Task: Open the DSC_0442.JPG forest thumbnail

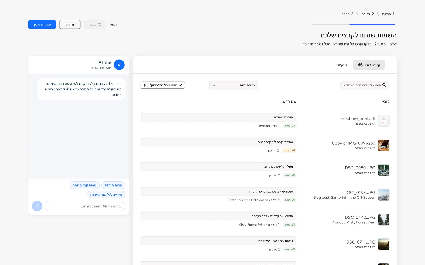Action: coord(384,220)
